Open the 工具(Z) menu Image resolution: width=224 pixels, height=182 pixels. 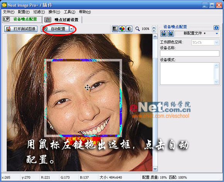click(70, 12)
